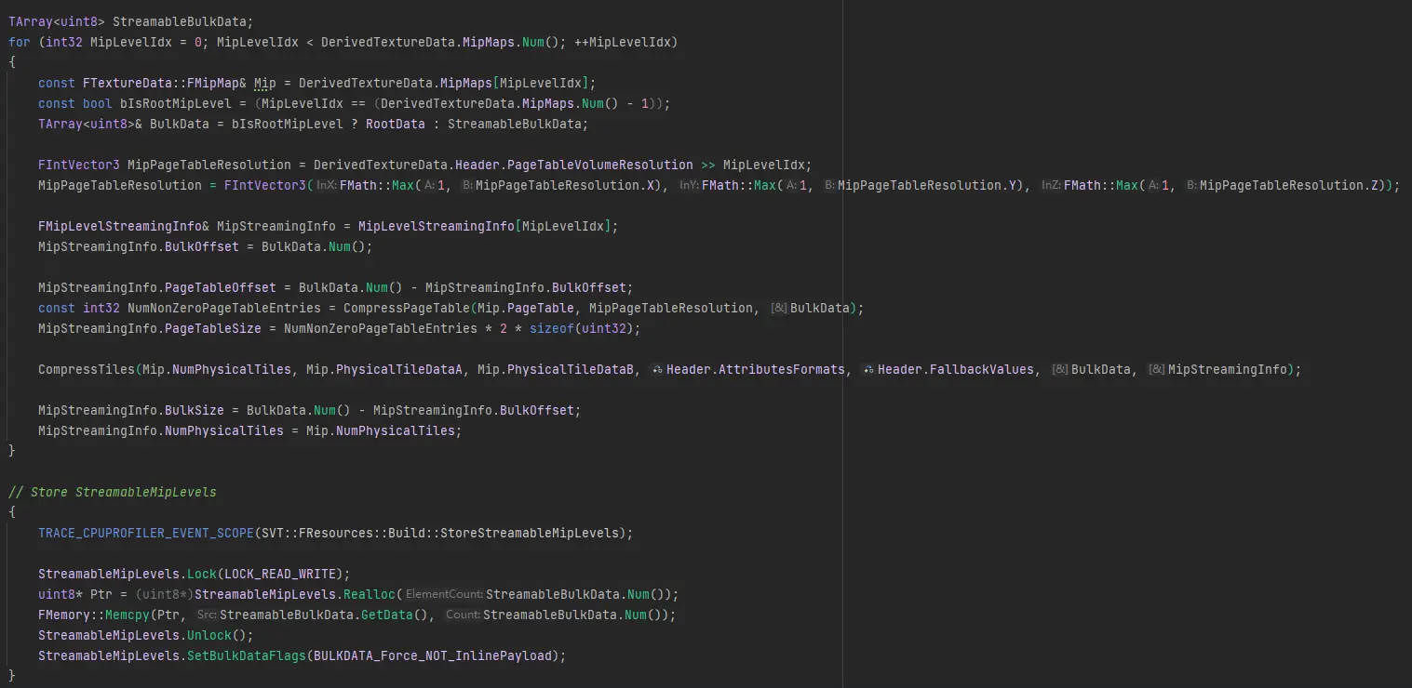Select the TRACE_CPUPROFILER_EVENT_SCOPE macro
Viewport: 1412px width, 688px height.
click(146, 534)
